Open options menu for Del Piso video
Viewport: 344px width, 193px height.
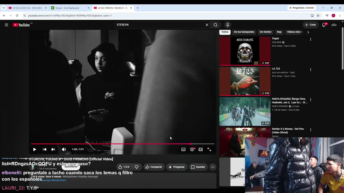pos(311,130)
